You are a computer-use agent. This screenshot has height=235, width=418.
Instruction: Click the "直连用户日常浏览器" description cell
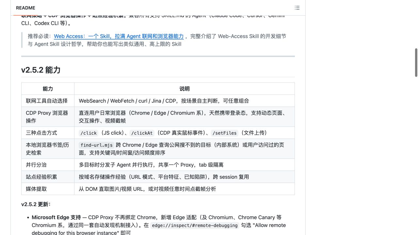point(185,117)
